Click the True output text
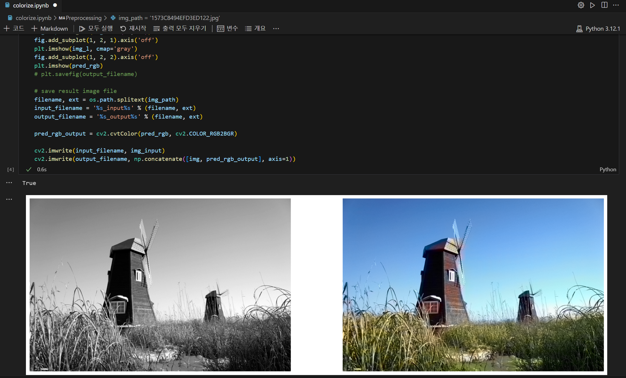 click(x=29, y=183)
